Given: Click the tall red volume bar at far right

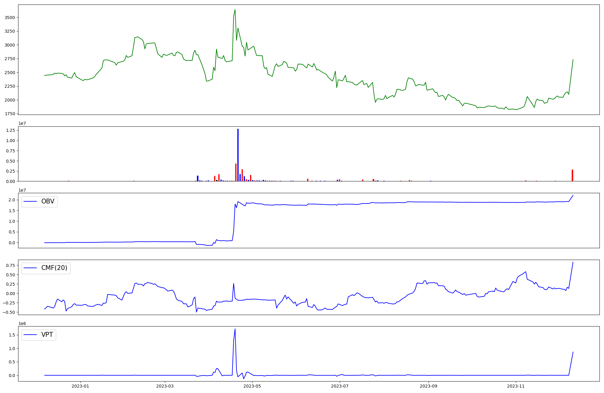Looking at the screenshot, I should (x=572, y=175).
